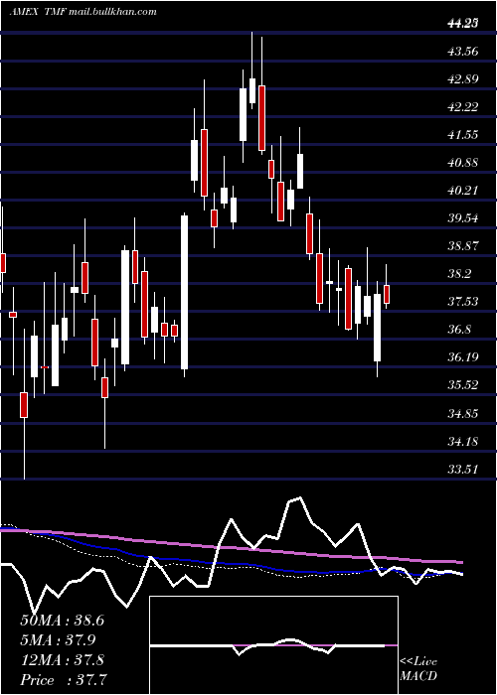Image resolution: width=497 pixels, height=695 pixels.
Task: Click inside the Live MACD inset chart
Action: point(273,645)
